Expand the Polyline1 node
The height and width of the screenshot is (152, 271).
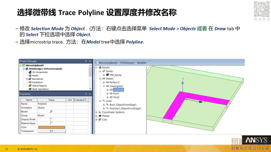point(107,90)
